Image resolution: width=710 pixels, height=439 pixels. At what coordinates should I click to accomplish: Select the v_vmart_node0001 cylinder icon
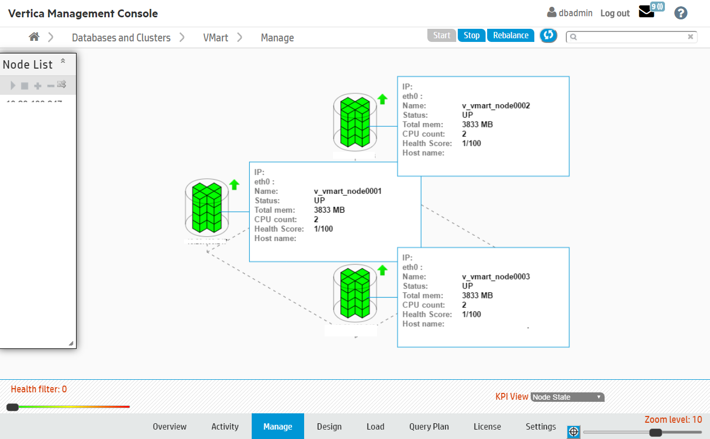coord(207,207)
